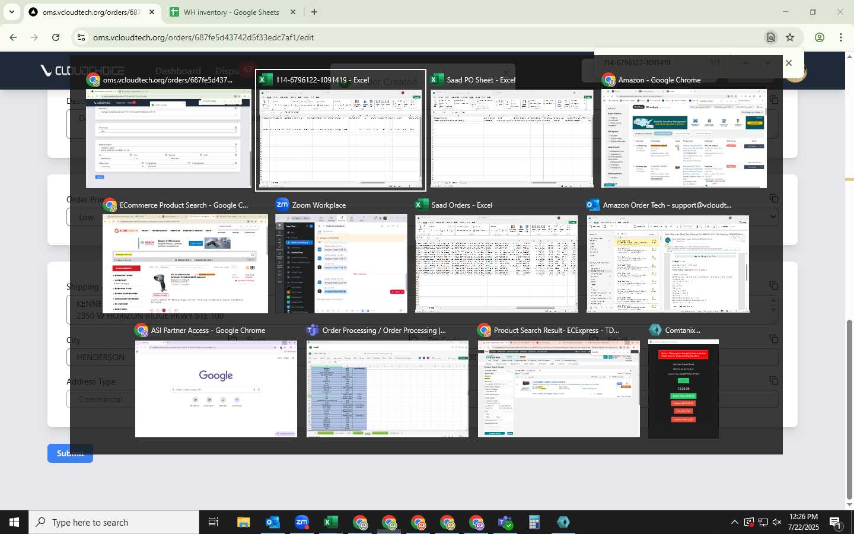Open a new browser tab
The width and height of the screenshot is (854, 534).
click(314, 12)
